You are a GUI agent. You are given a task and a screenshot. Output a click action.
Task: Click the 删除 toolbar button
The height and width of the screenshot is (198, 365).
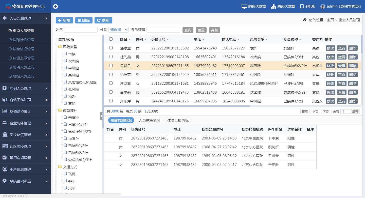click(84, 20)
